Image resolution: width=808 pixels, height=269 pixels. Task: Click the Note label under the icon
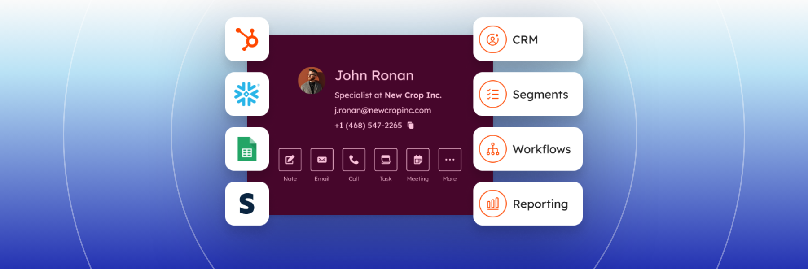290,178
